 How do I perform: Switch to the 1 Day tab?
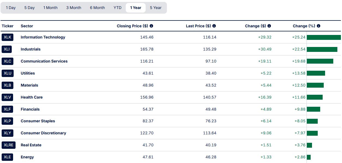(x=11, y=8)
